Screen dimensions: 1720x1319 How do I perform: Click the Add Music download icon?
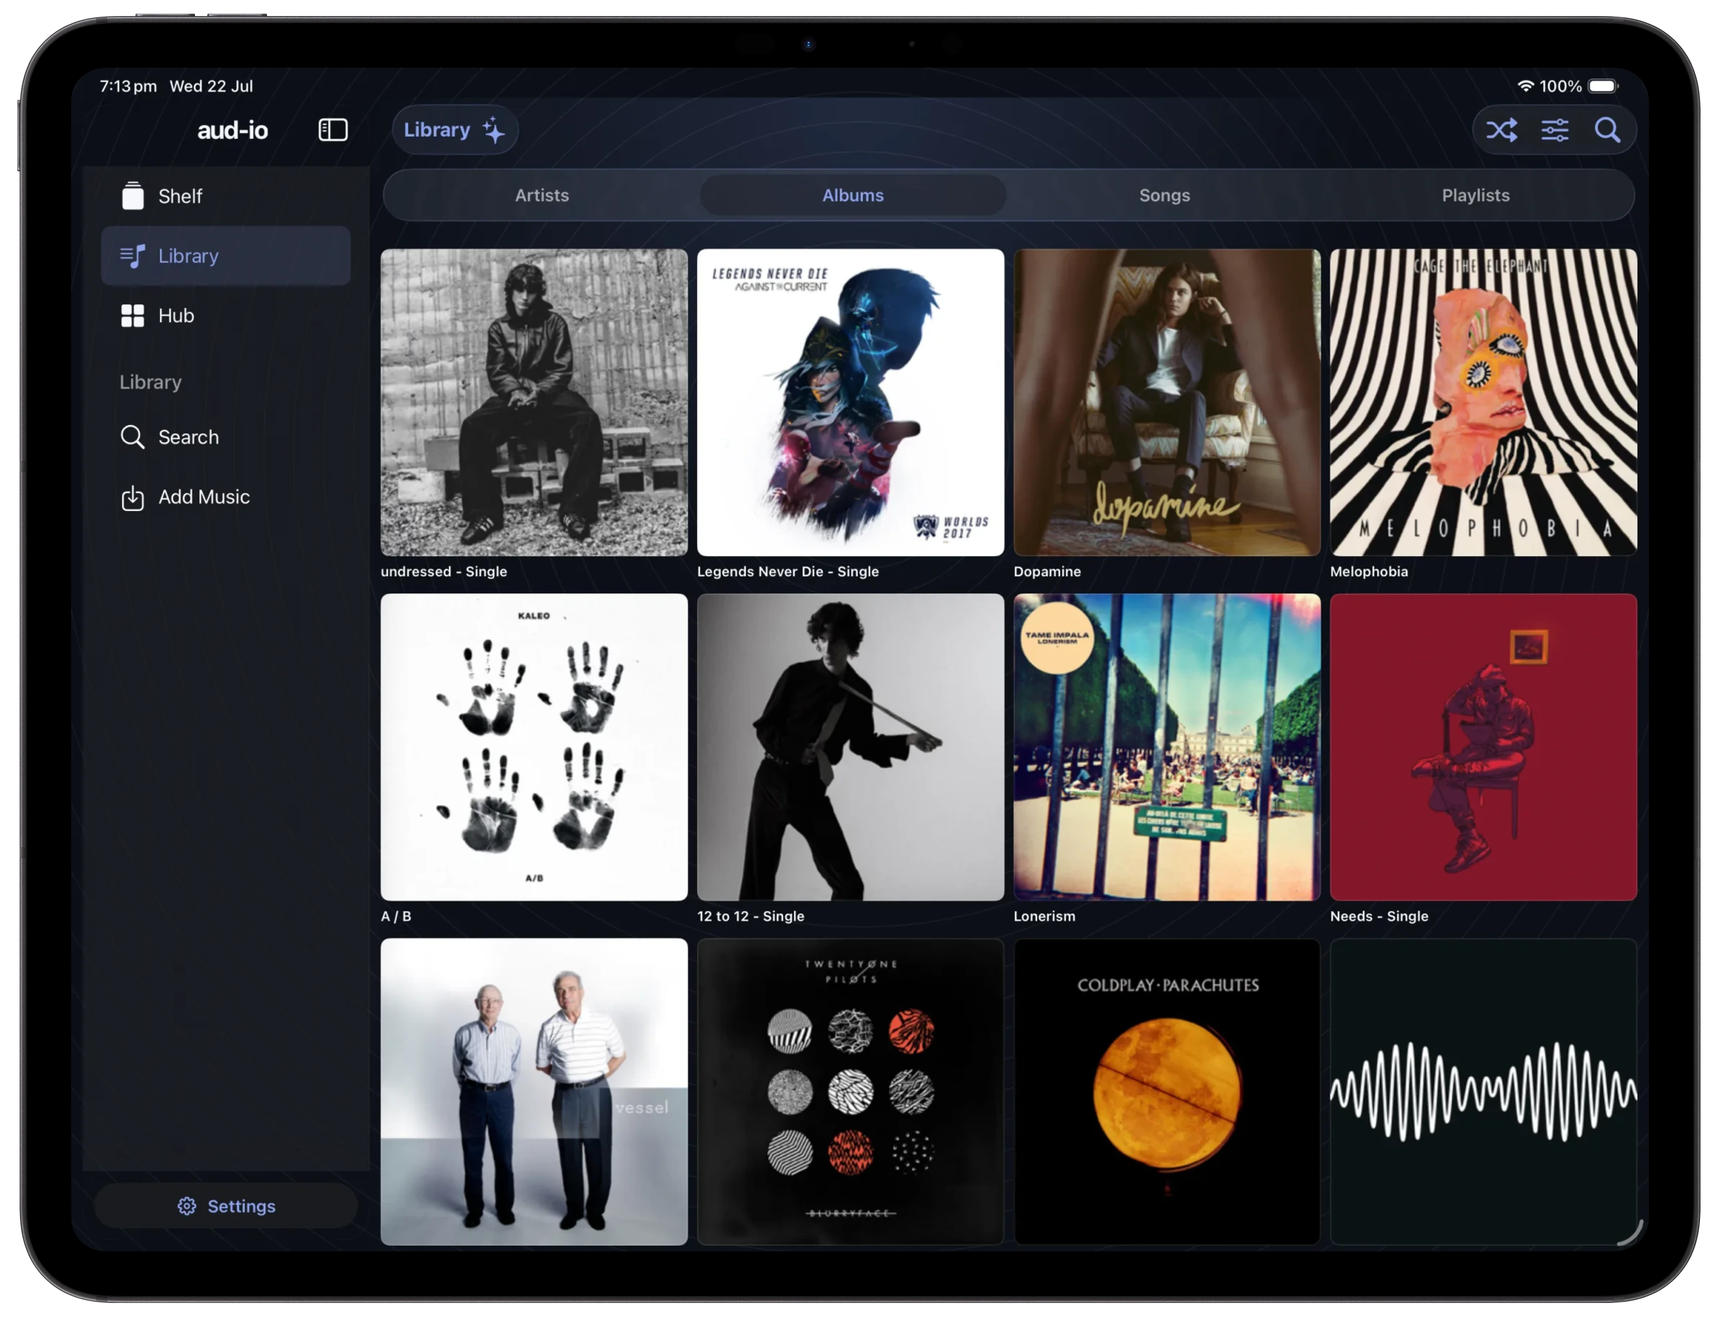[x=132, y=498]
